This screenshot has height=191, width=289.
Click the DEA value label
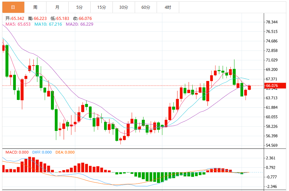pos(65,152)
